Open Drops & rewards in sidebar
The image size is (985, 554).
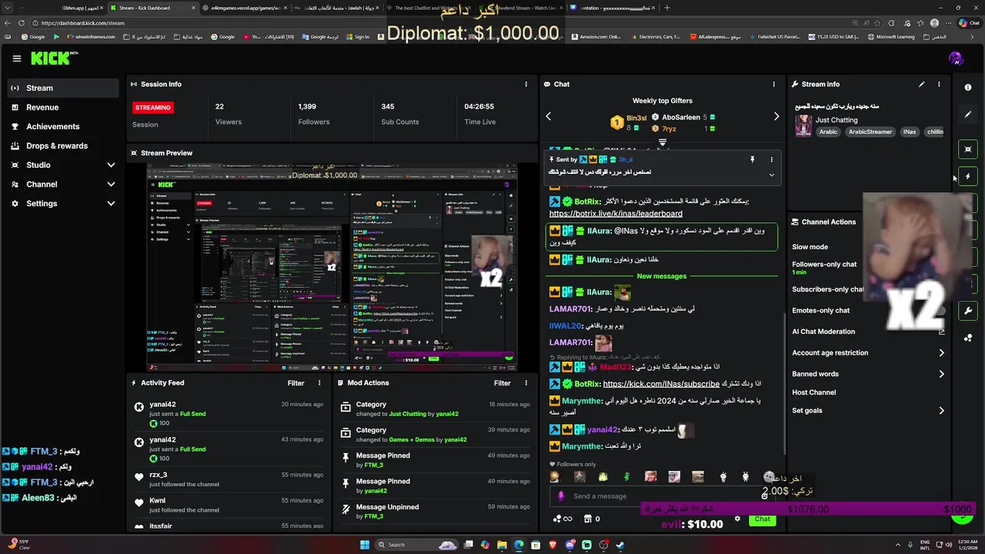[x=63, y=145]
